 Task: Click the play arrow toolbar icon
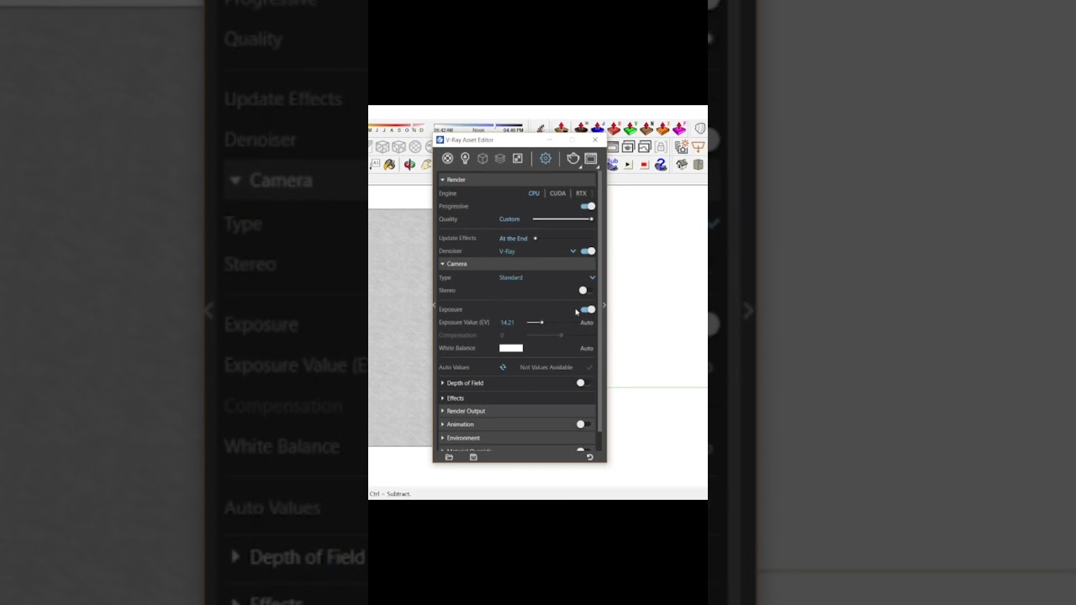[x=628, y=165]
